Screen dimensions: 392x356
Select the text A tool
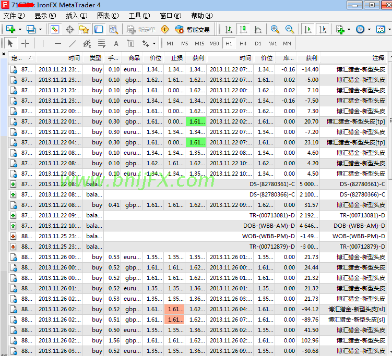click(116, 44)
